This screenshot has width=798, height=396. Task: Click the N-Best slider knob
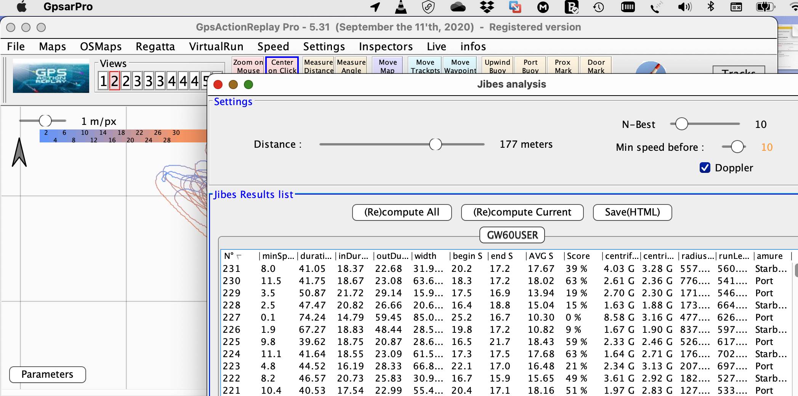[681, 124]
